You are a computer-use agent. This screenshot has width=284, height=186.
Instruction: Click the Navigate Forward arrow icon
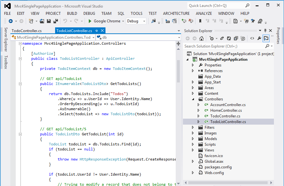pos(21,21)
